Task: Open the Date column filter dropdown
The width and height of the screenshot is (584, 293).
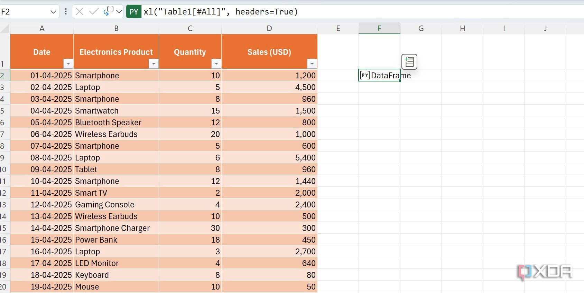Action: [x=68, y=64]
